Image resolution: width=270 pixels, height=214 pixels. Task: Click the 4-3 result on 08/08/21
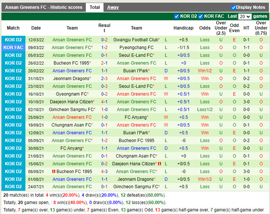104,172
